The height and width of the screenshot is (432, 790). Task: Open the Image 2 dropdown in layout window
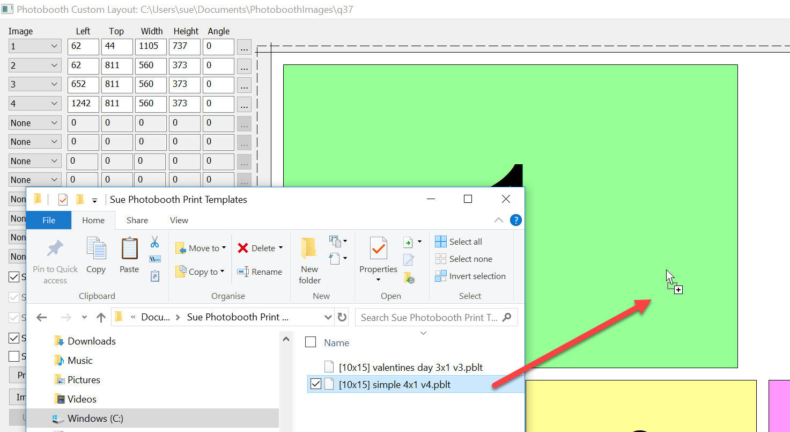35,65
